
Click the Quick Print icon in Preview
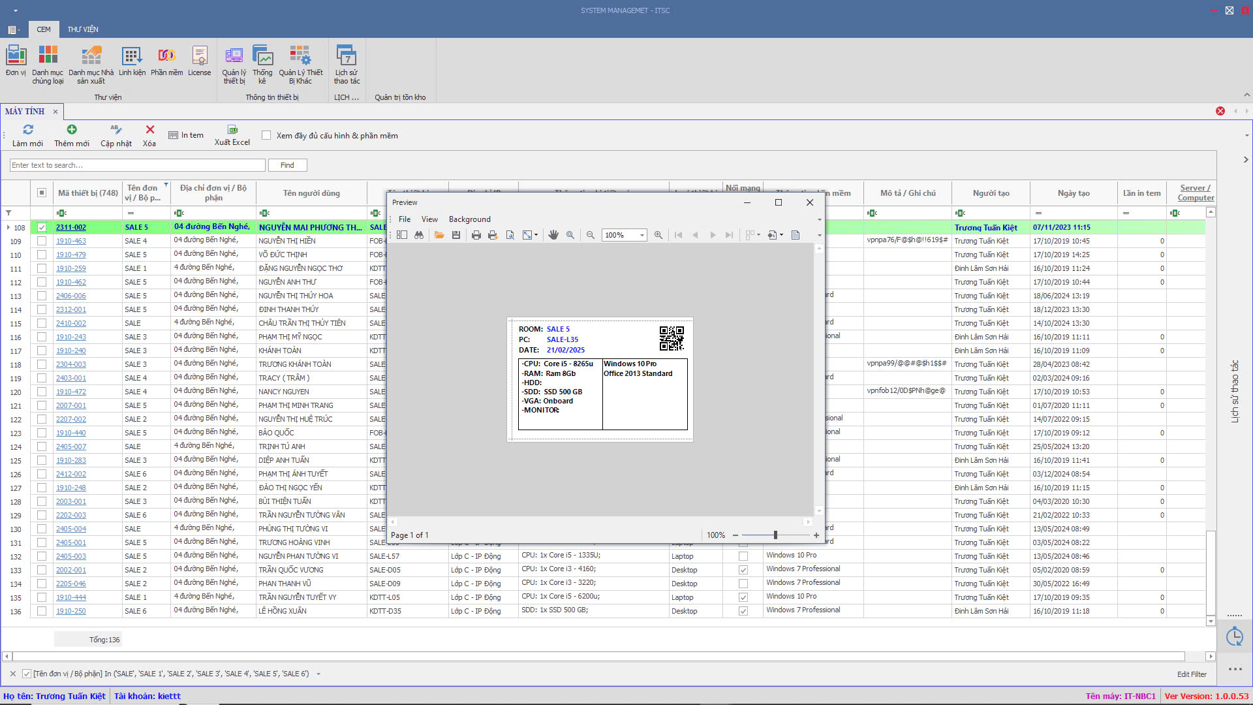tap(493, 235)
